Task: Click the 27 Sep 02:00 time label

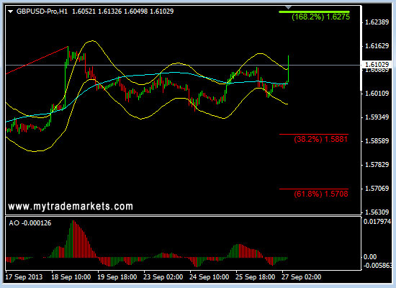Action: (x=302, y=277)
